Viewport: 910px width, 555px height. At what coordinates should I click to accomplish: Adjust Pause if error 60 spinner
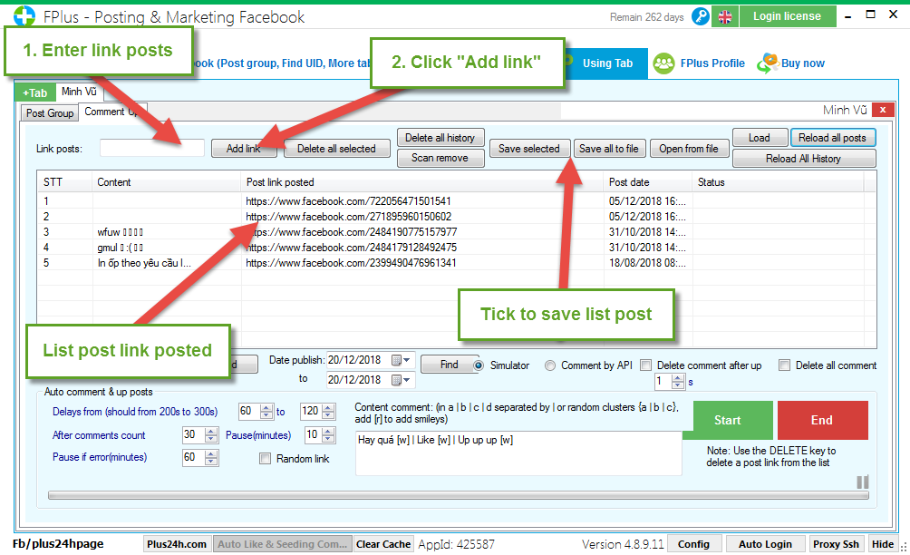point(211,457)
